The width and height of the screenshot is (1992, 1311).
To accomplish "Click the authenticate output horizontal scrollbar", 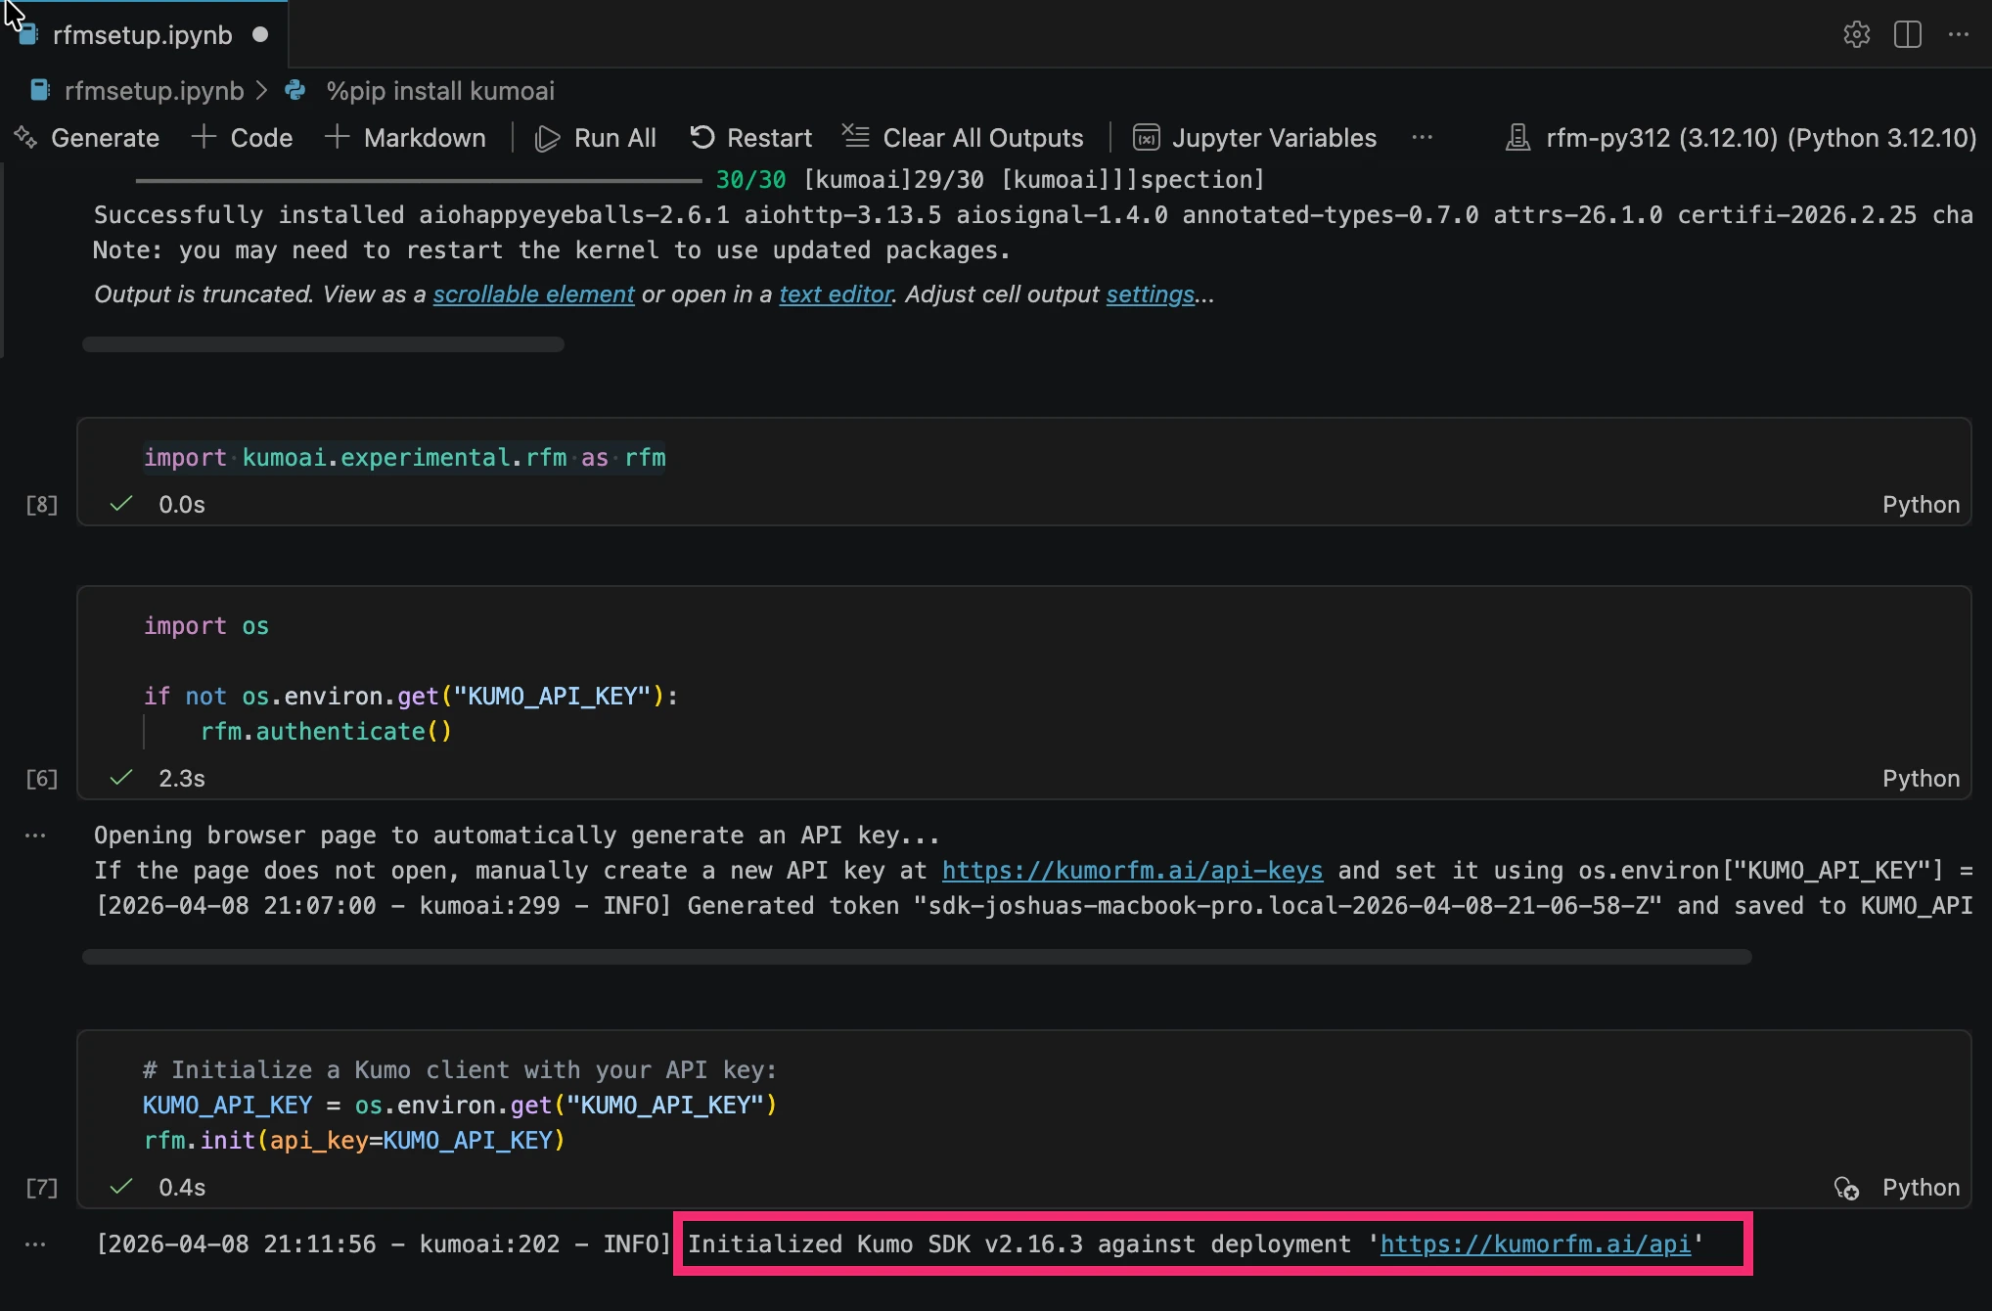I will click(x=916, y=957).
